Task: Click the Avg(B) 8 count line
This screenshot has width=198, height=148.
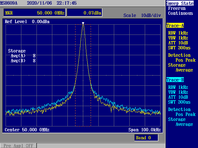Action: tap(23, 61)
